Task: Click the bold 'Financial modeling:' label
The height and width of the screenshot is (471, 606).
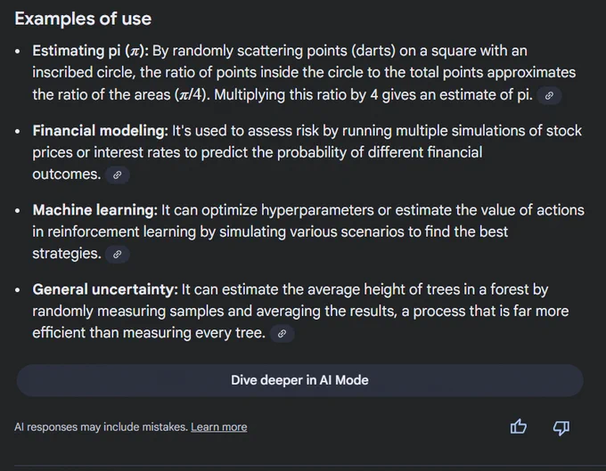Action: 101,131
